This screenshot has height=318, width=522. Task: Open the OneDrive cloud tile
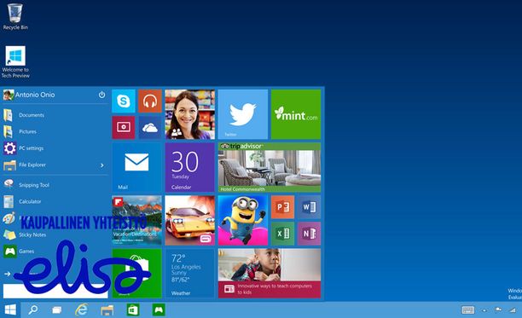(150, 127)
